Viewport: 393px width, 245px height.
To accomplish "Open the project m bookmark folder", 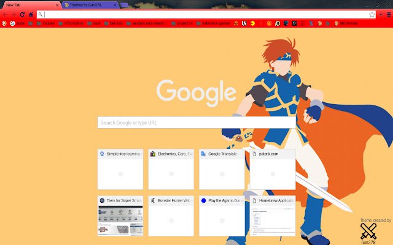I will 182,23.
